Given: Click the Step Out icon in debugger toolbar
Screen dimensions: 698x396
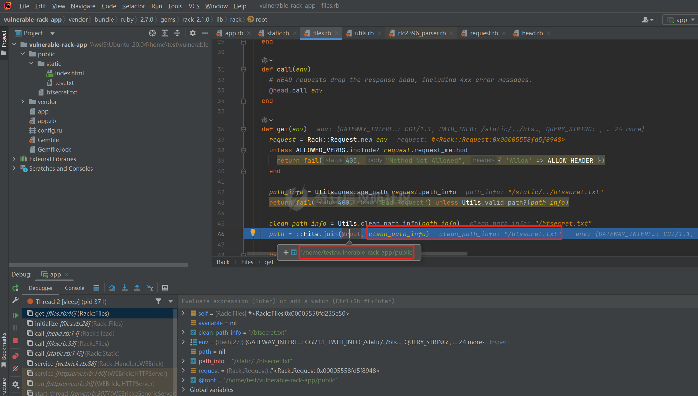Looking at the screenshot, I should tap(137, 288).
